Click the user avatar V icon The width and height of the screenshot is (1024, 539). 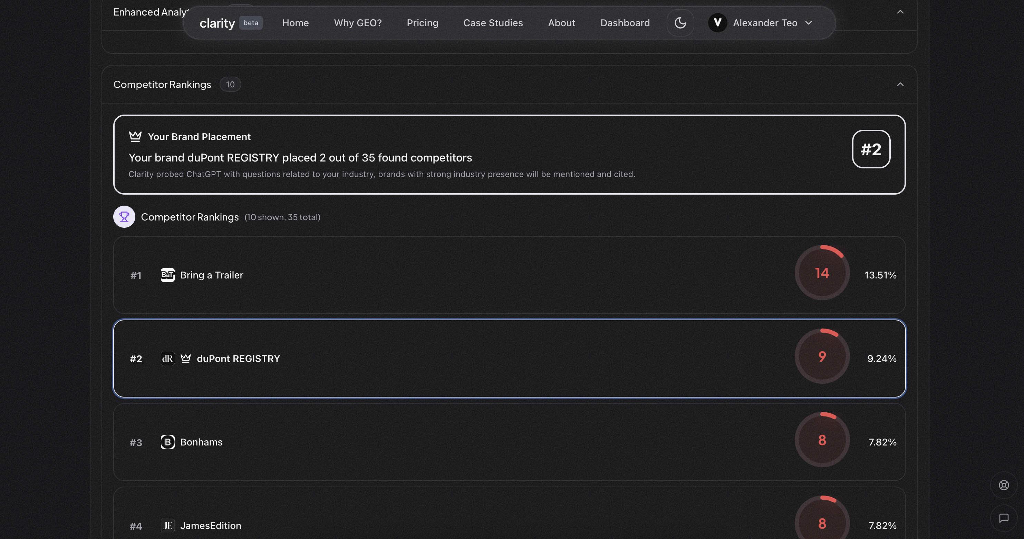(x=717, y=23)
